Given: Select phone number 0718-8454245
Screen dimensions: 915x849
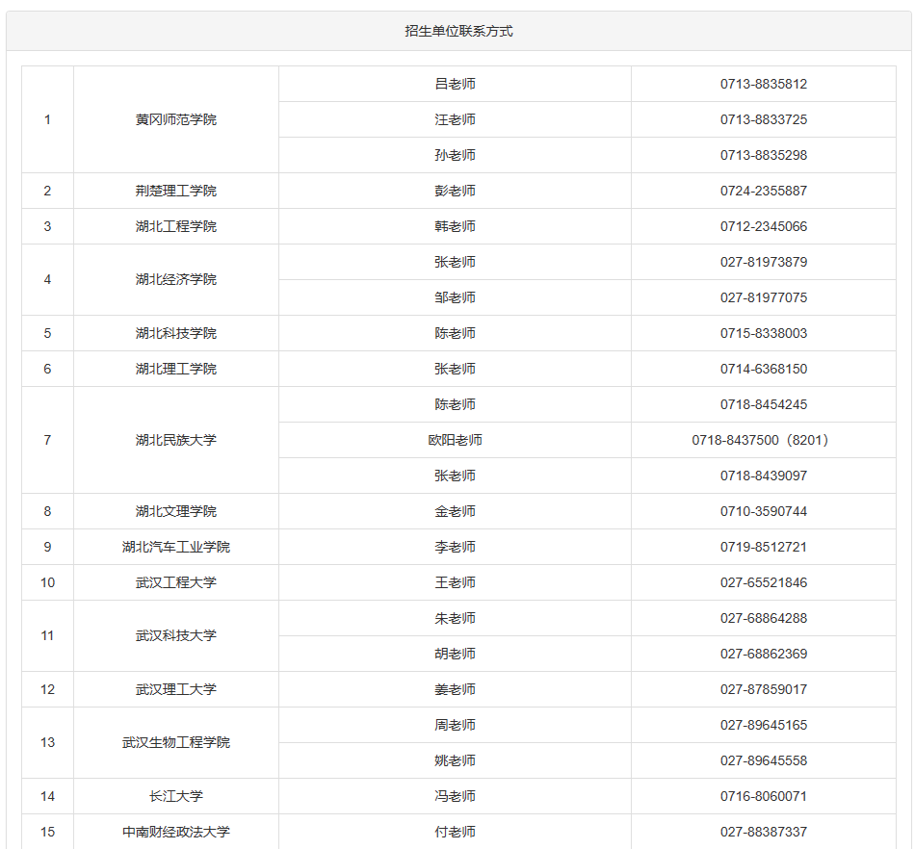Looking at the screenshot, I should (763, 404).
